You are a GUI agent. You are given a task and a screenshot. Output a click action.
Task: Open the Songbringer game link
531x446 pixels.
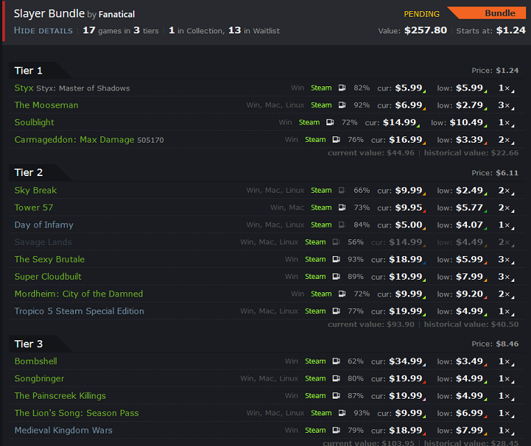(39, 379)
